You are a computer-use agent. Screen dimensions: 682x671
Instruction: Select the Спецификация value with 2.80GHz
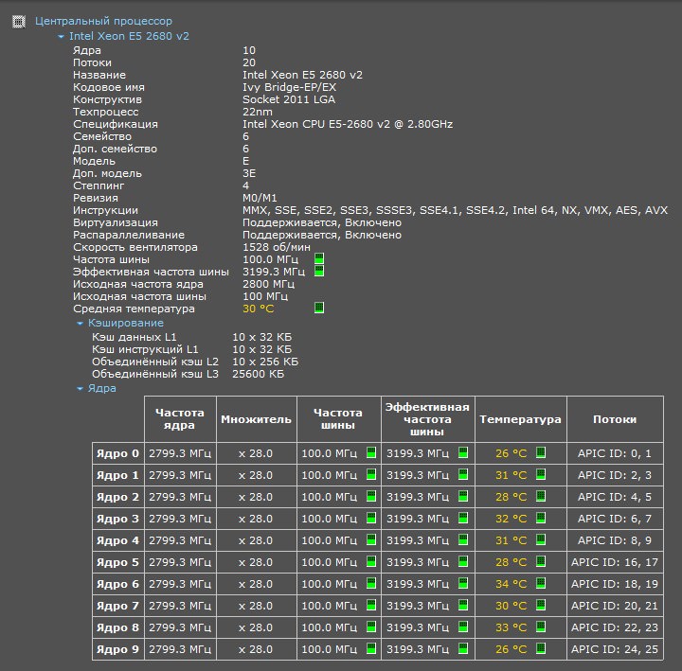(348, 124)
